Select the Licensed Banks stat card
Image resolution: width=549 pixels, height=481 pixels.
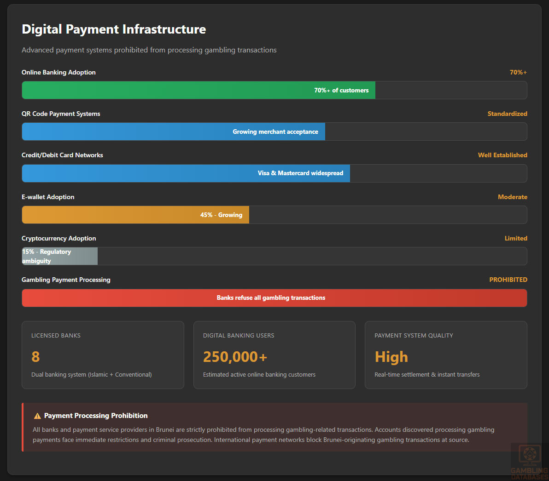[x=103, y=355]
